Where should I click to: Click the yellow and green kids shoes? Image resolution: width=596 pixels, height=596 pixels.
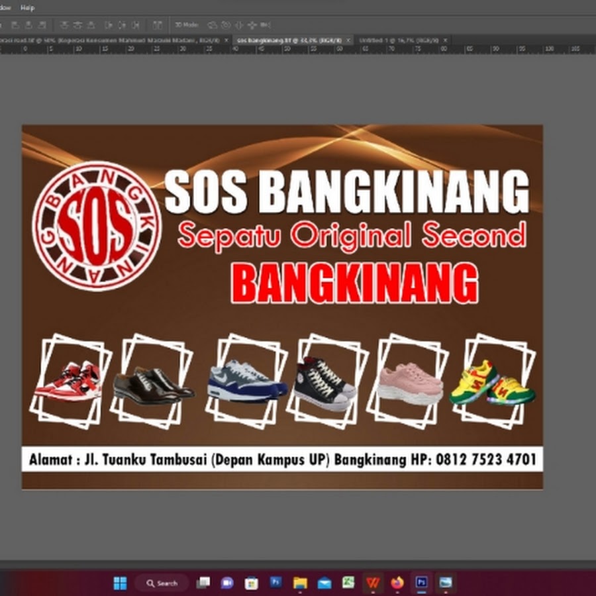pyautogui.click(x=493, y=383)
